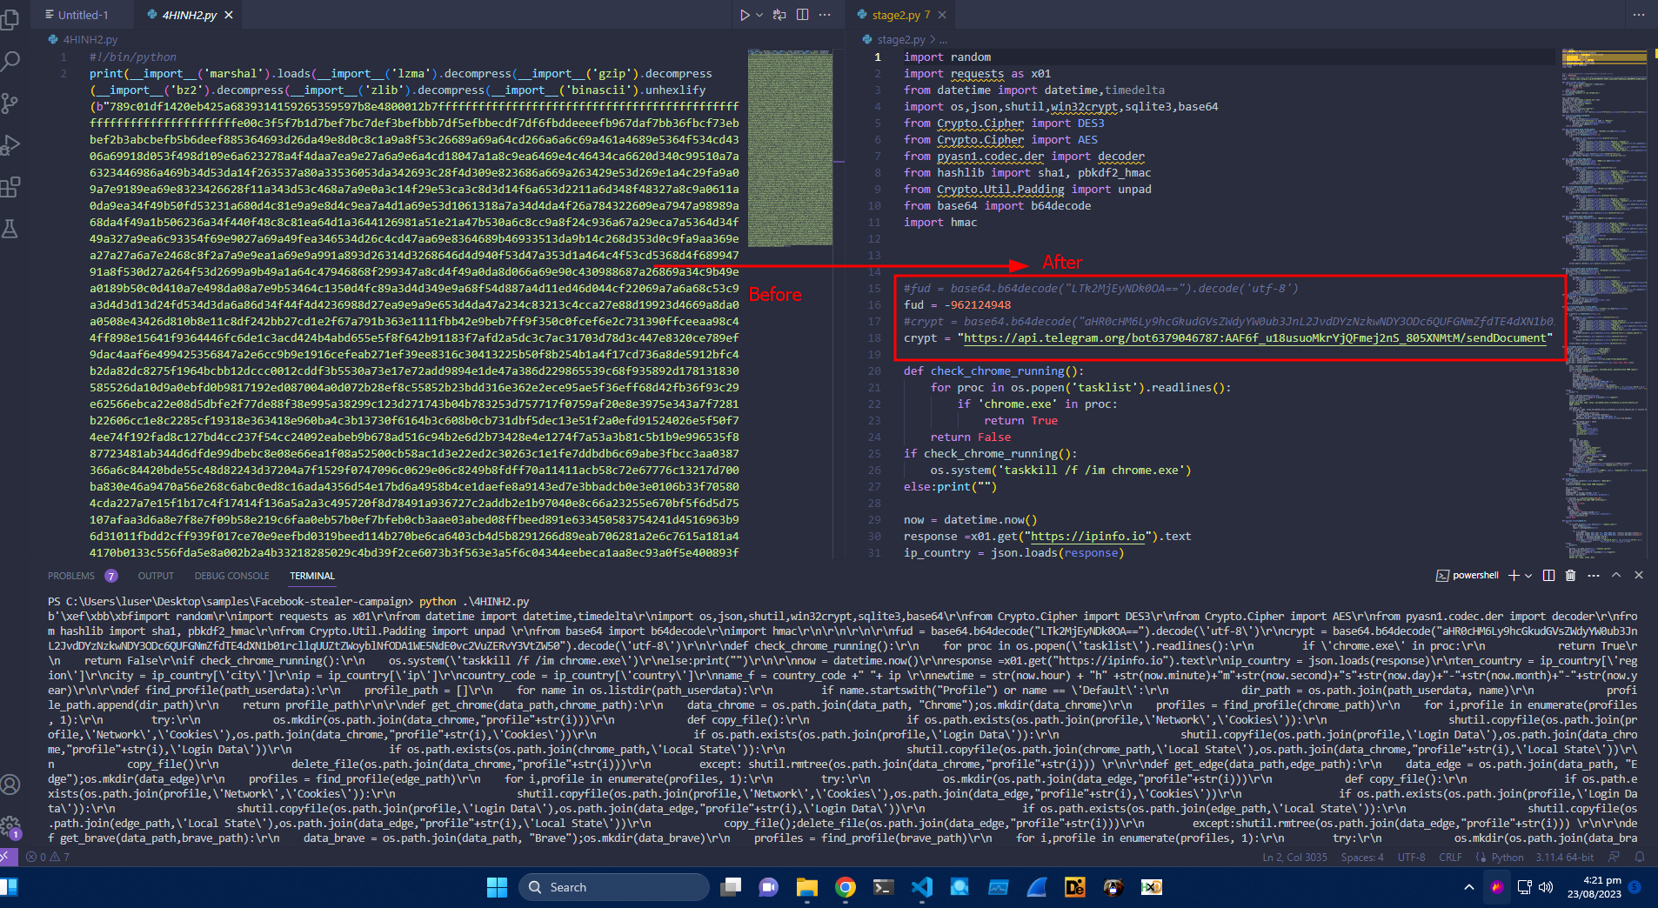This screenshot has width=1658, height=908.
Task: Expand the run options dropdown arrow
Action: (759, 15)
